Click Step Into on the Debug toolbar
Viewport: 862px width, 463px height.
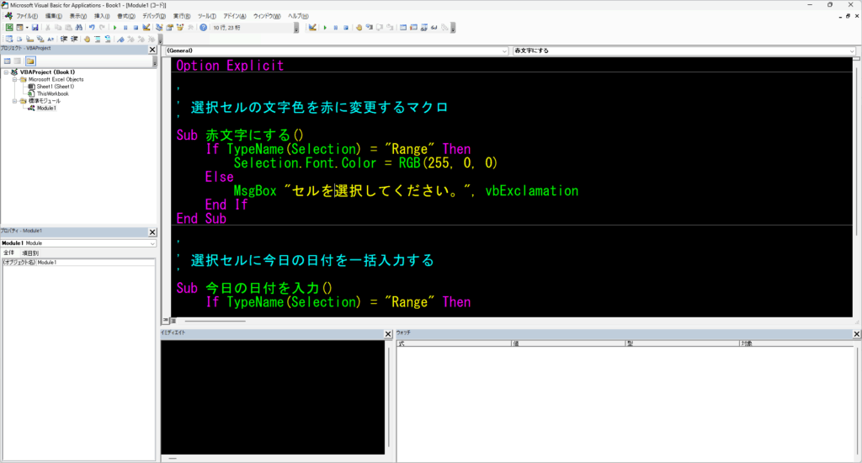(x=370, y=28)
